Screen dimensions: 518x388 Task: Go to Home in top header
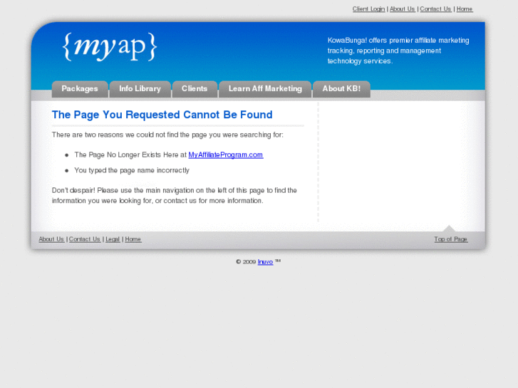click(465, 9)
